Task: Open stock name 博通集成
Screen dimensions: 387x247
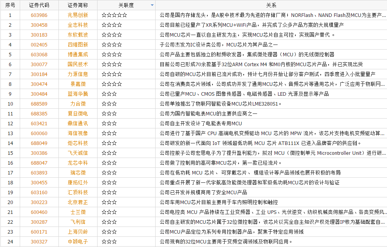Action: point(78,54)
